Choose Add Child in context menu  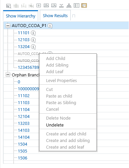56,58
